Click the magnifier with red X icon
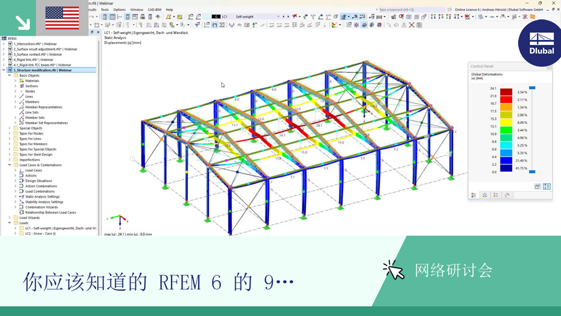Viewport: 561px width, 316px height. click(x=402, y=17)
